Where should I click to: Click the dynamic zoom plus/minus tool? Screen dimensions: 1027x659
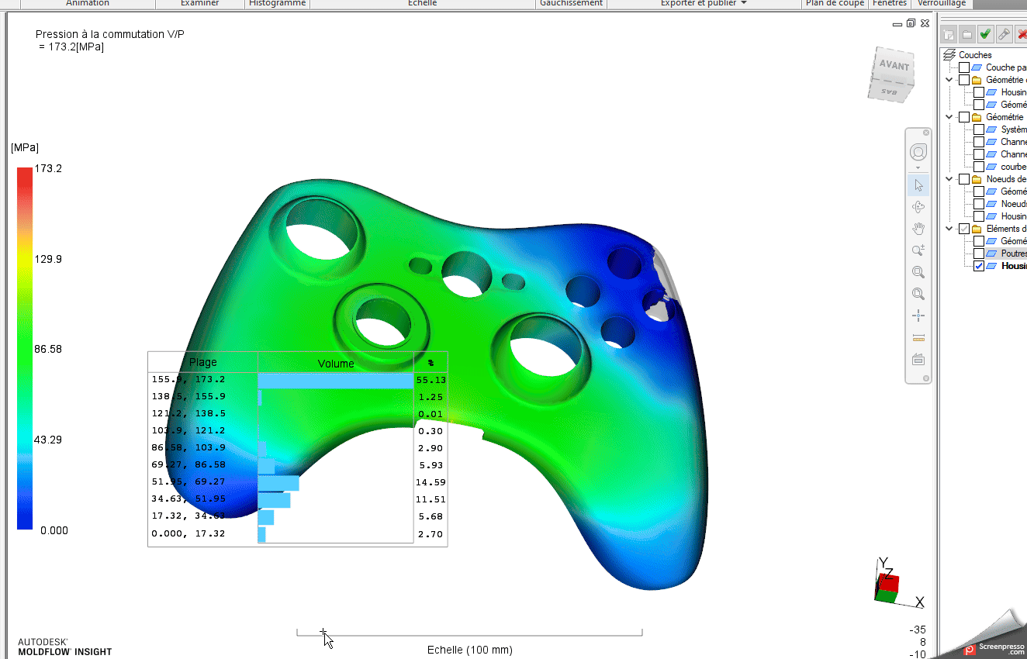pyautogui.click(x=918, y=250)
